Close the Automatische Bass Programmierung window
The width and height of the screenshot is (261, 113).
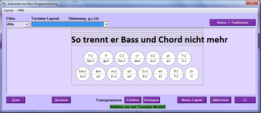coord(252,3)
